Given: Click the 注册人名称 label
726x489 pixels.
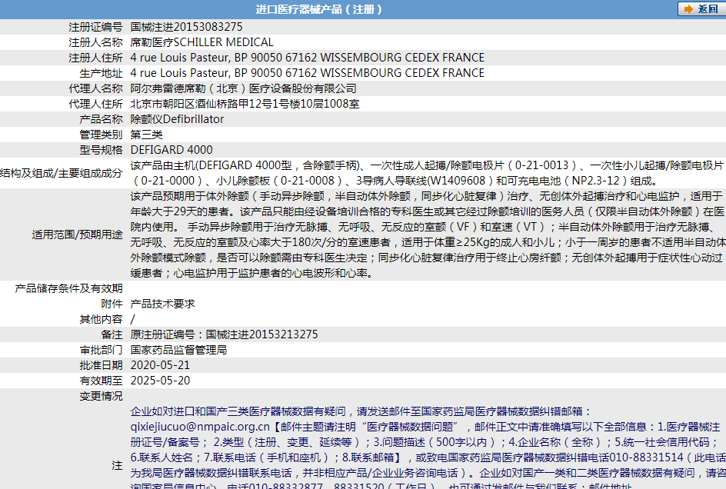Looking at the screenshot, I should click(x=95, y=42).
